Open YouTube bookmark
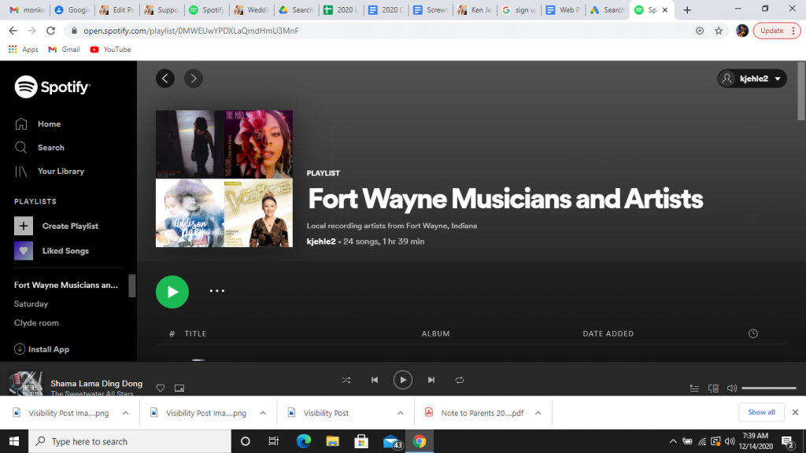This screenshot has width=806, height=453. (x=110, y=50)
